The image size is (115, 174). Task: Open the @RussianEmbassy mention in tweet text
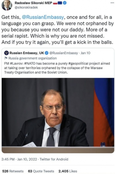pos(43,17)
